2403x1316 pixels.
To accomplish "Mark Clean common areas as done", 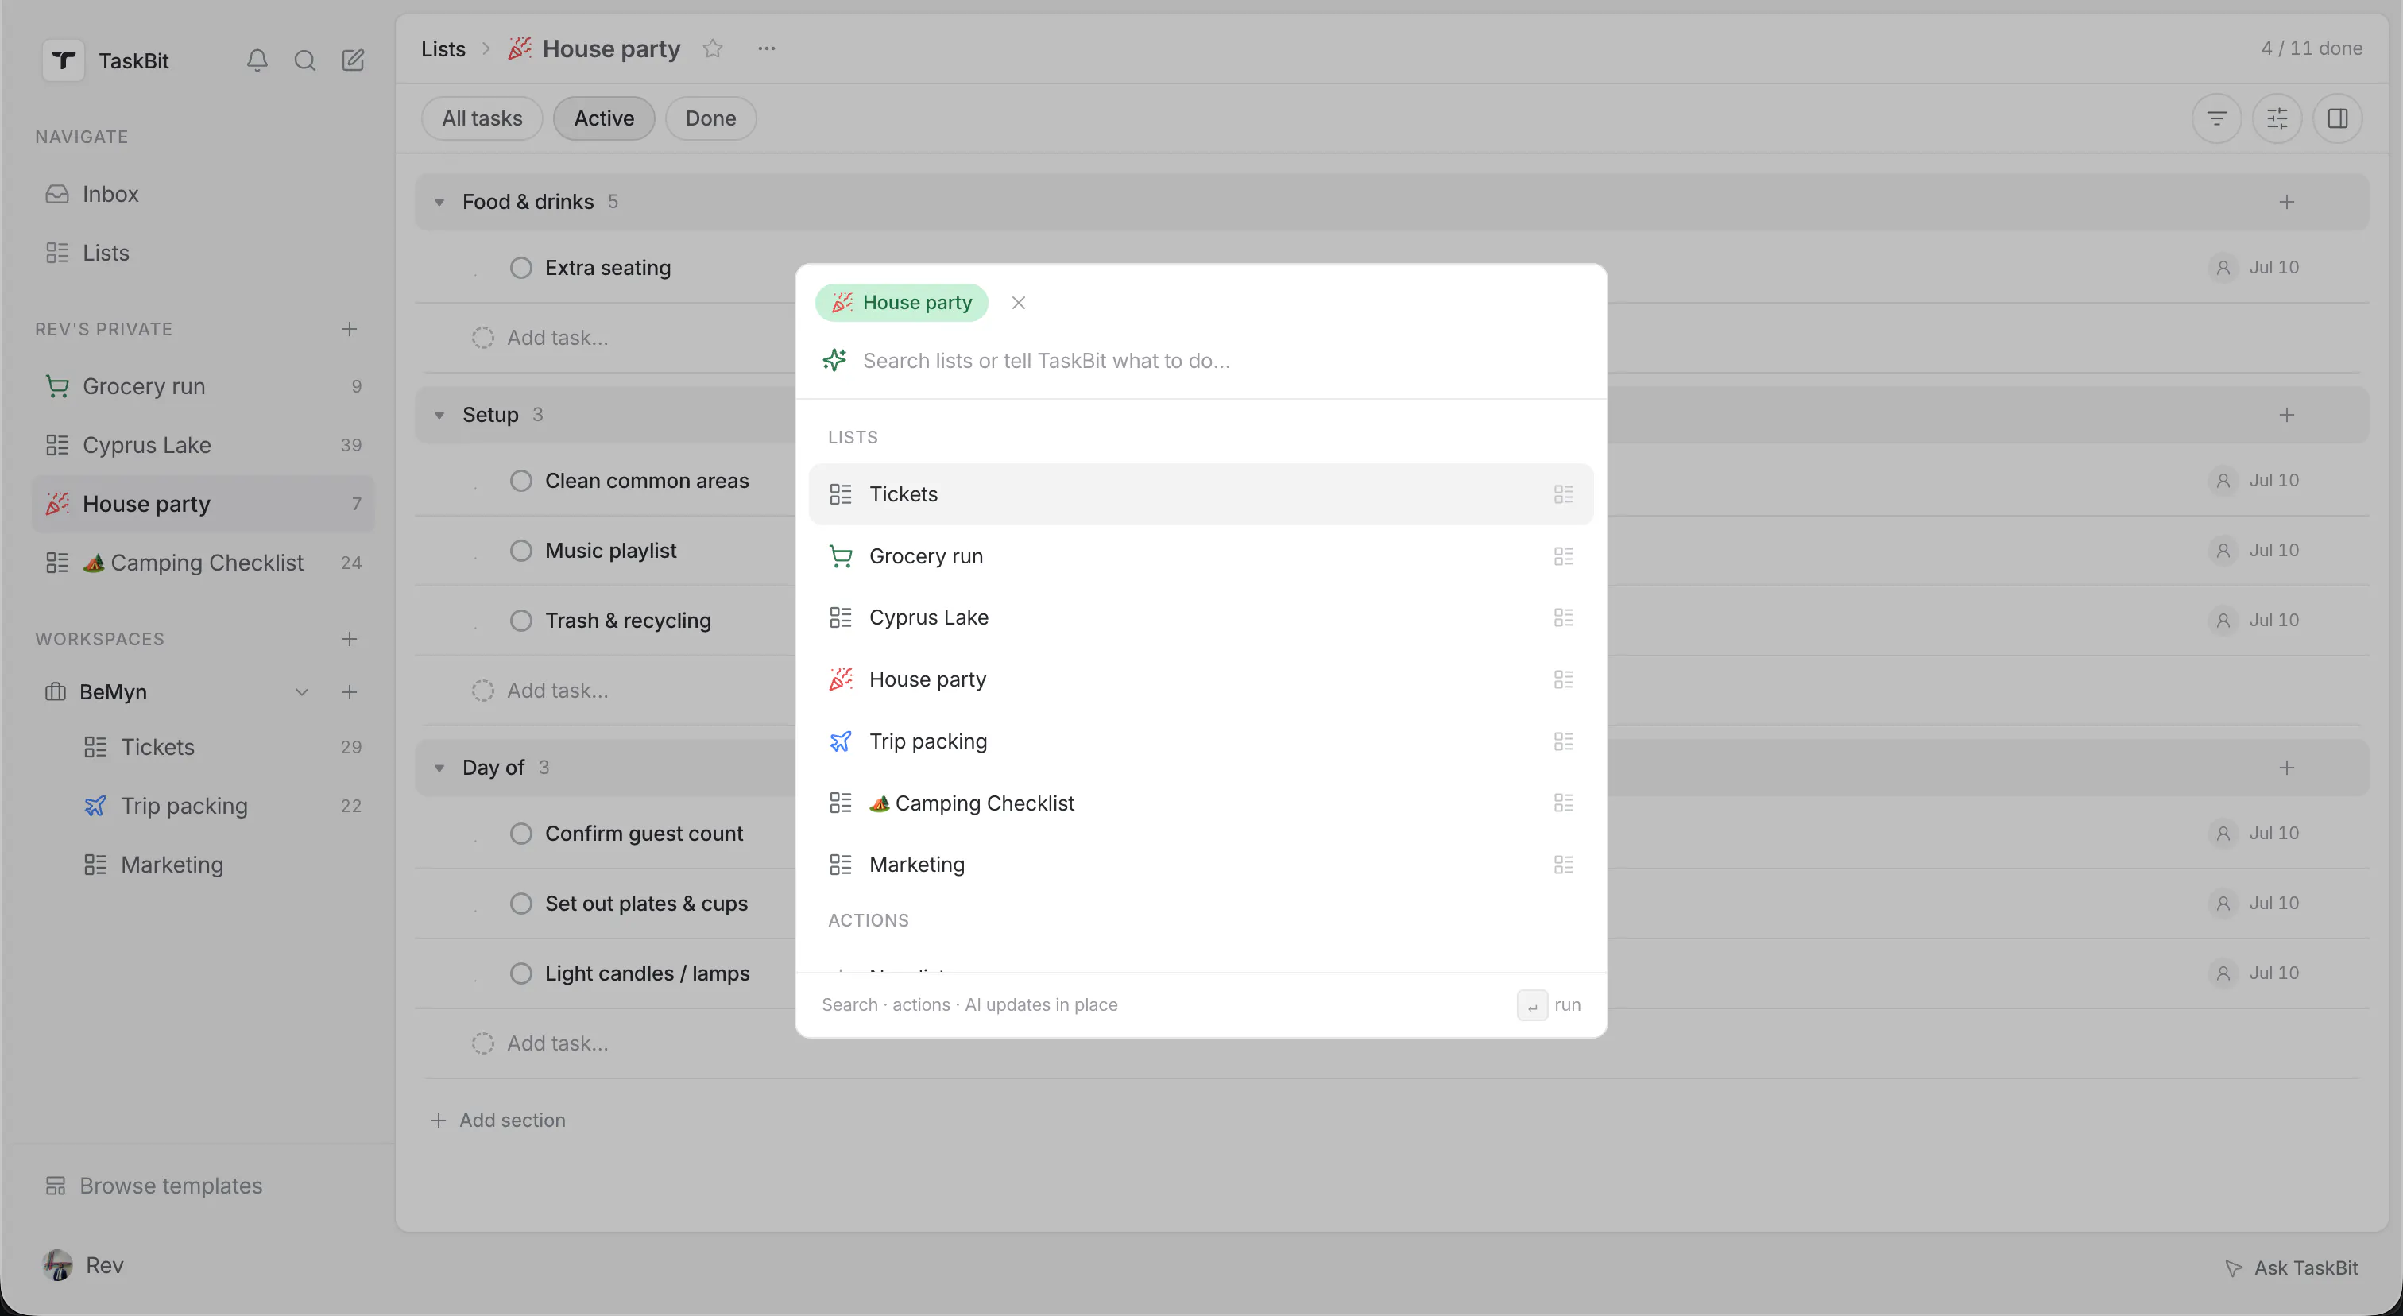I will tap(520, 480).
